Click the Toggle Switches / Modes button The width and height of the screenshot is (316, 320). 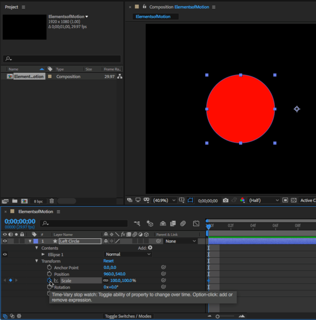128,316
